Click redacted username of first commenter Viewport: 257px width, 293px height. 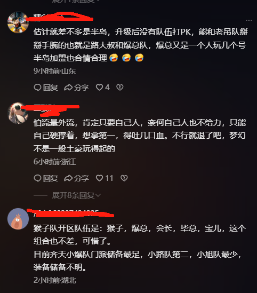point(60,17)
